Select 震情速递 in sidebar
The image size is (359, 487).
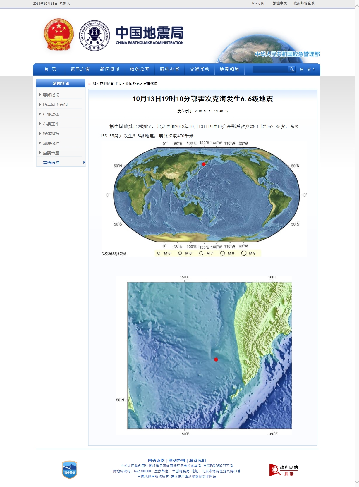(51, 163)
